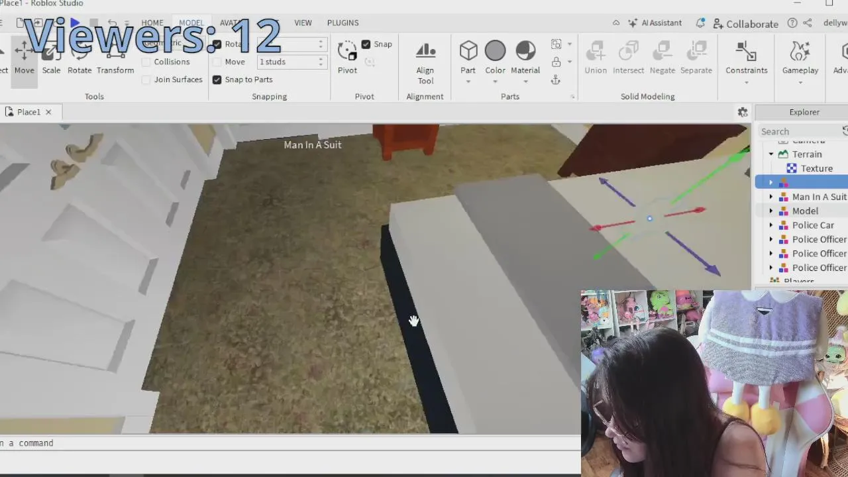This screenshot has height=477, width=848.
Task: Open the Material dropdown arrow
Action: click(525, 82)
